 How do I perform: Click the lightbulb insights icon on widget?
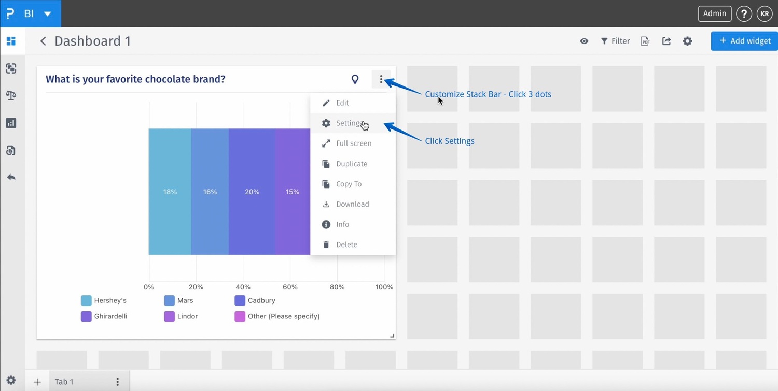click(355, 79)
